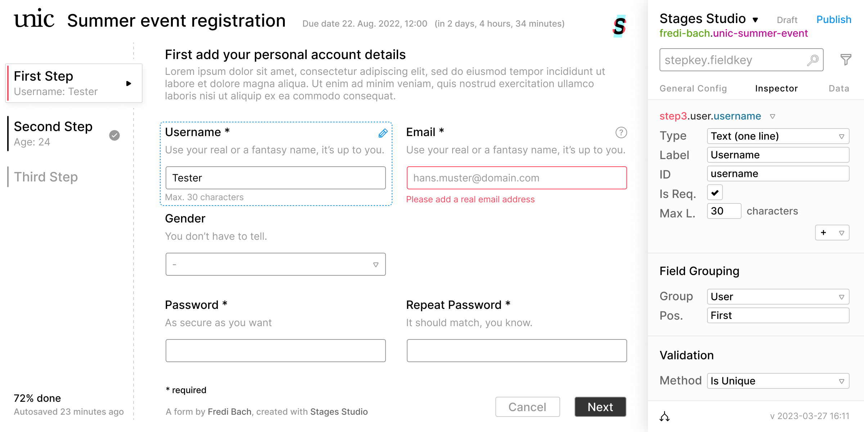Expand the validation Method dropdown
Viewport: 864px width, 432px height.
(x=778, y=381)
